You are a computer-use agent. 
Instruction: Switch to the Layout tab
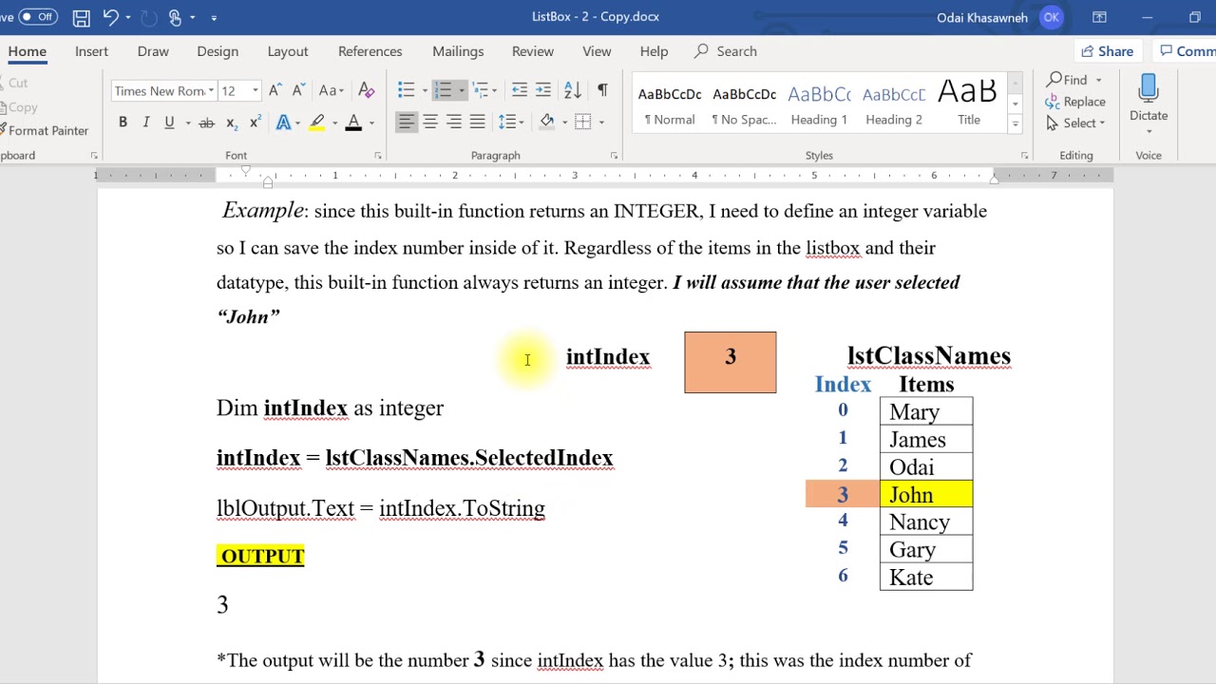(288, 51)
